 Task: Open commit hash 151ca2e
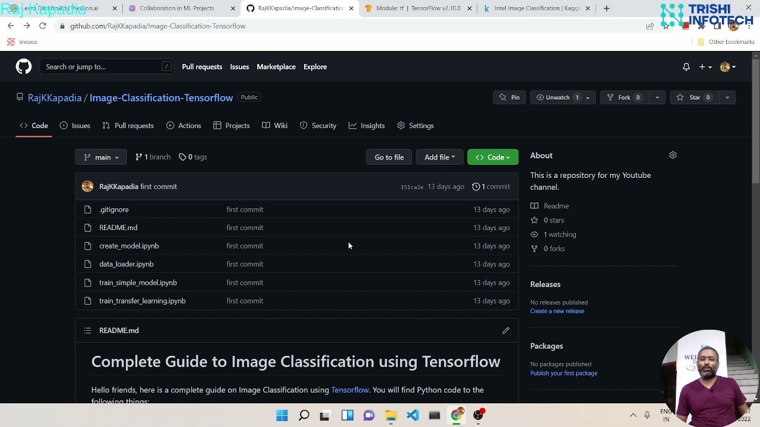pos(411,187)
